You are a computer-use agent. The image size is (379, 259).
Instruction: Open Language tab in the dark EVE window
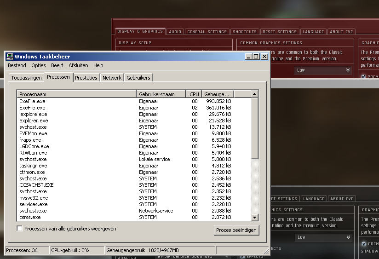click(x=314, y=199)
